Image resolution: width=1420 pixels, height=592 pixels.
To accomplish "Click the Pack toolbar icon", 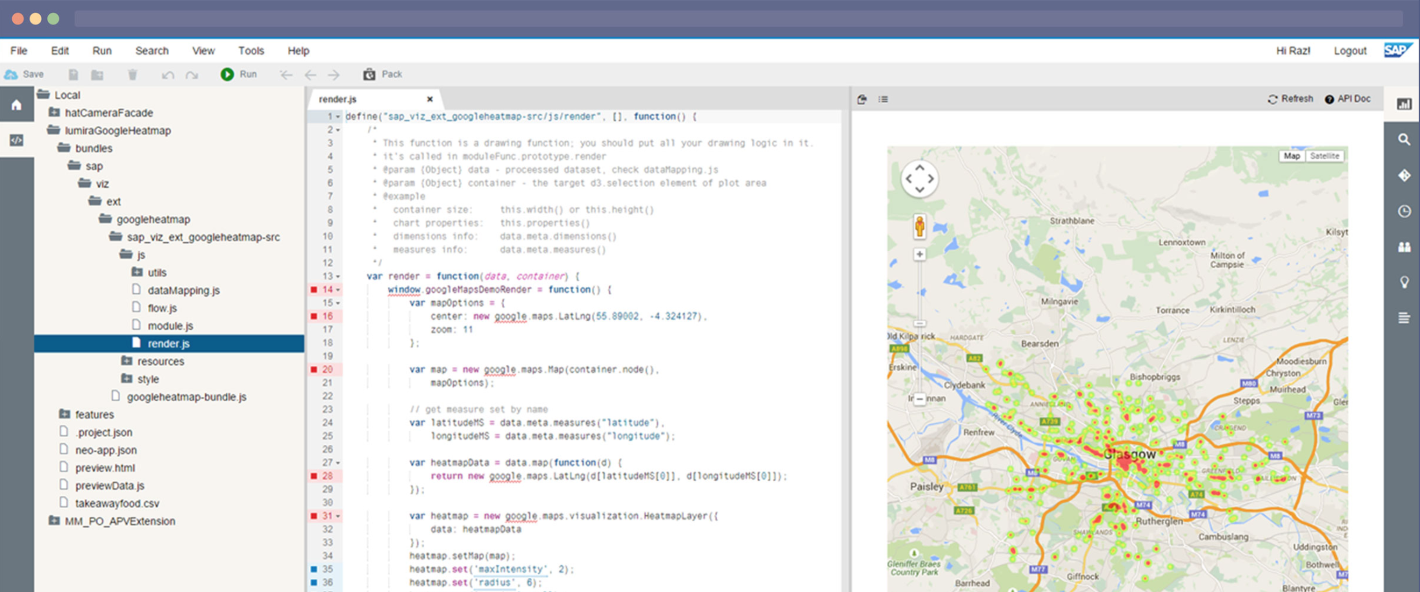I will pos(369,74).
